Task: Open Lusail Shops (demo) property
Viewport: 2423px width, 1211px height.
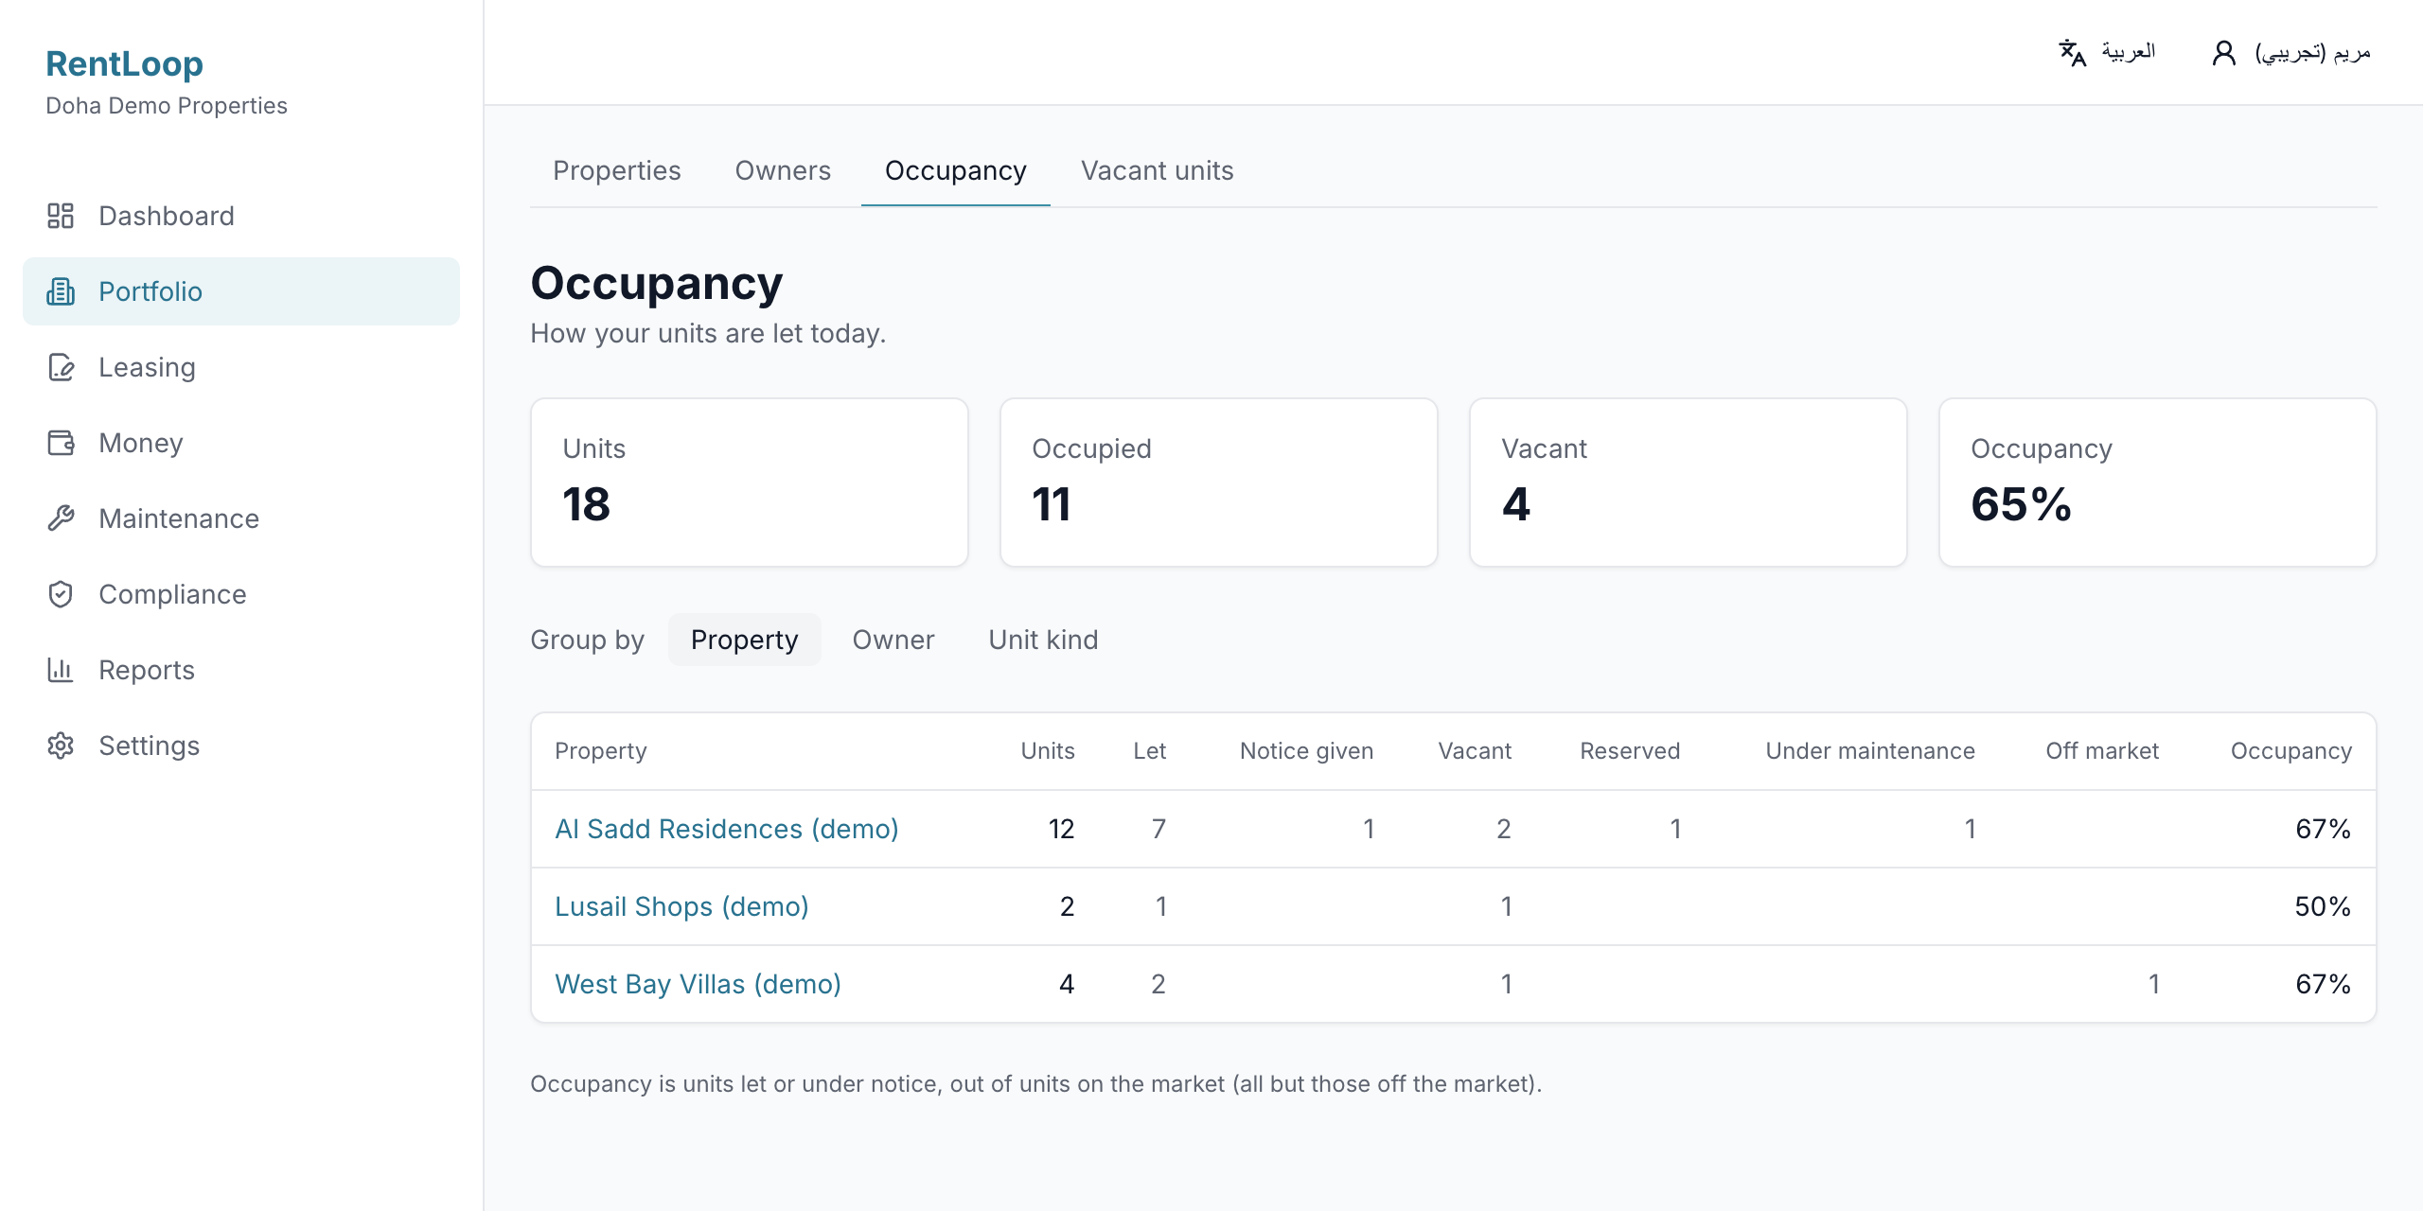Action: coord(681,906)
